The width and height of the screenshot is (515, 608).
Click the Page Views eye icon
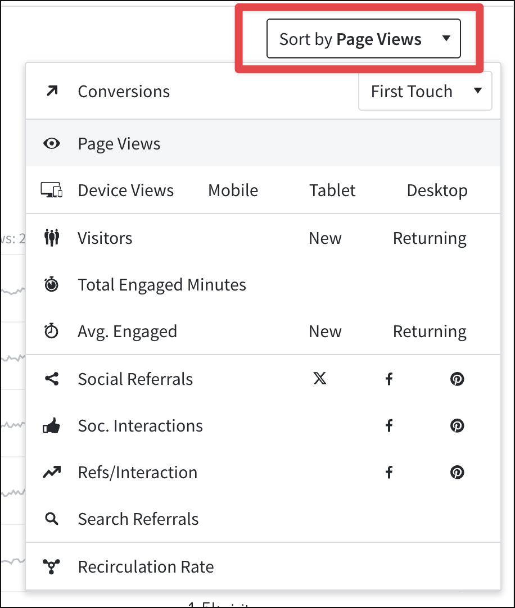tap(52, 143)
